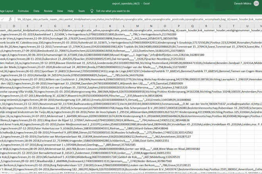Select column T header
262x174 pixels.
click(x=233, y=26)
